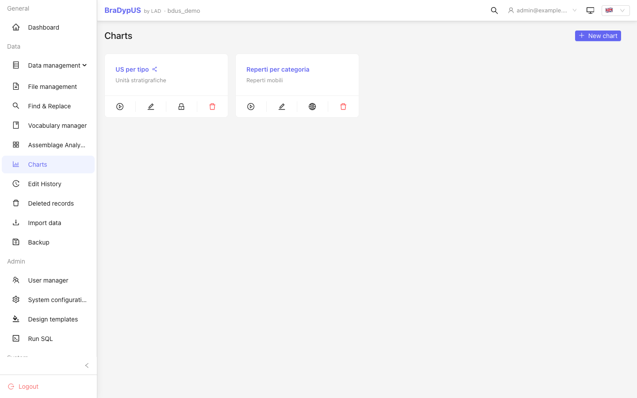This screenshot has height=398, width=637.
Task: Open the language flag dropdown
Action: point(615,11)
